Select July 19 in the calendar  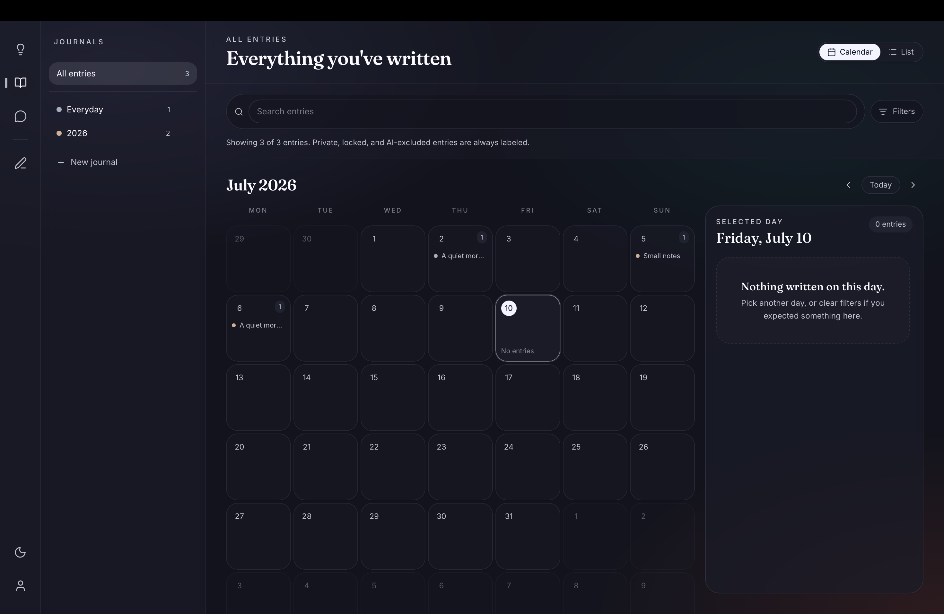pos(662,398)
